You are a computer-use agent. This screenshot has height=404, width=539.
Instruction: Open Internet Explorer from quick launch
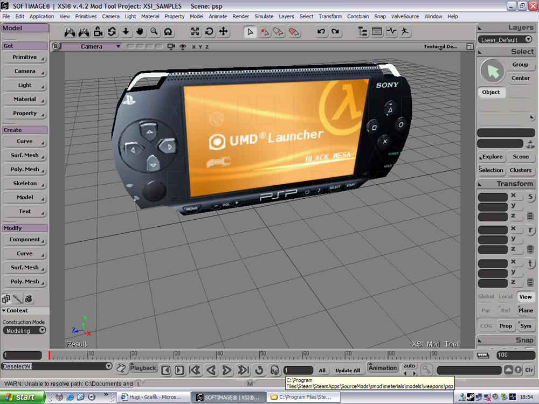[70, 397]
